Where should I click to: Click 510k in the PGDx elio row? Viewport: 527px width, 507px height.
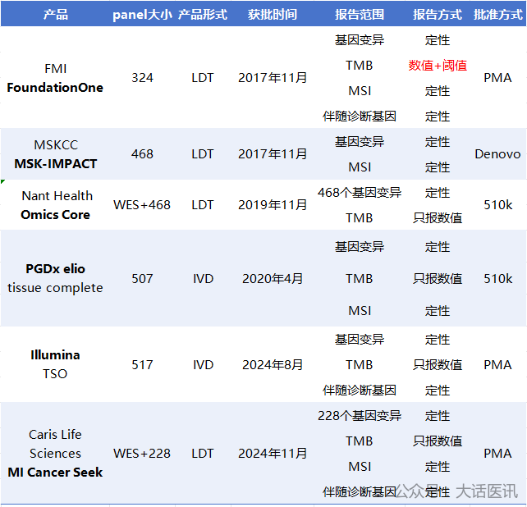(497, 279)
